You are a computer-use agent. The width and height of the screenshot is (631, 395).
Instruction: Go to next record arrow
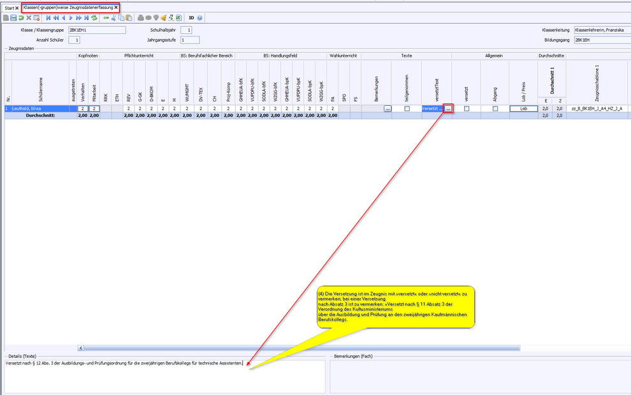(71, 18)
